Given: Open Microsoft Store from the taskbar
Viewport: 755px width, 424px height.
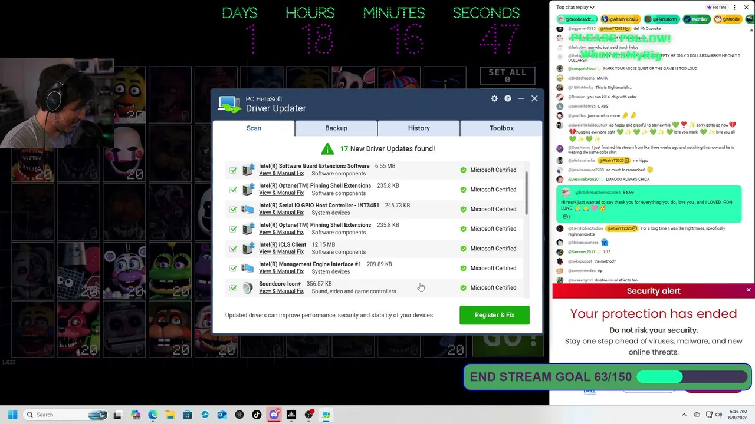Looking at the screenshot, I should 187,415.
